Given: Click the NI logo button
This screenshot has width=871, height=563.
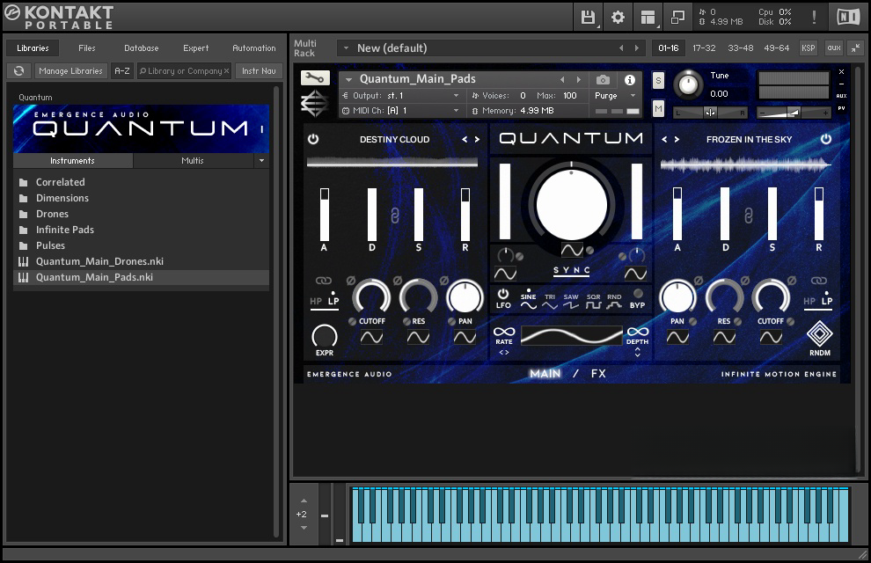Looking at the screenshot, I should click(x=848, y=18).
